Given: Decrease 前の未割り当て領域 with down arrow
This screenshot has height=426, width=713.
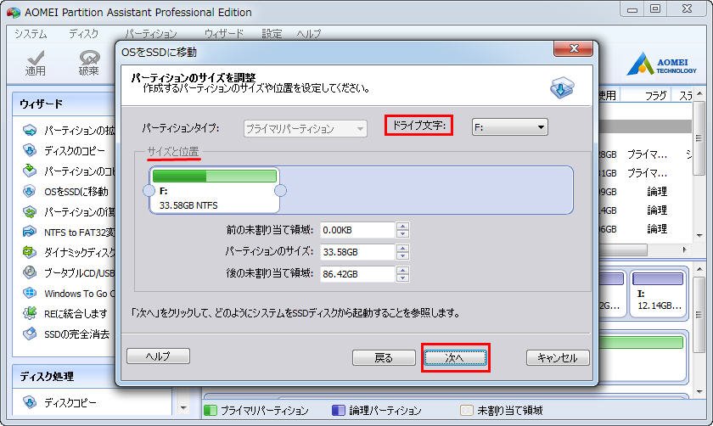Looking at the screenshot, I should click(402, 234).
